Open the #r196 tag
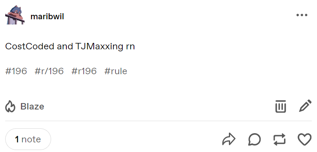 [84, 71]
